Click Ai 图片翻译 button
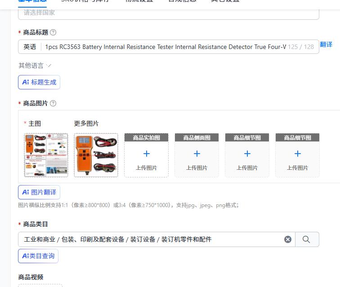Screen dimensions: 340x287 tap(39, 192)
